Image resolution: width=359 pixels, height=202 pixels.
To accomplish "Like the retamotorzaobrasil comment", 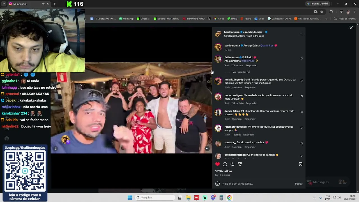I will pyautogui.click(x=302, y=128).
